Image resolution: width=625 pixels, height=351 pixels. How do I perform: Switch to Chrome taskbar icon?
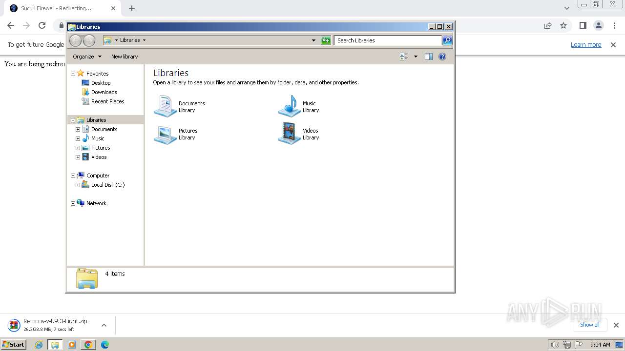click(x=88, y=345)
